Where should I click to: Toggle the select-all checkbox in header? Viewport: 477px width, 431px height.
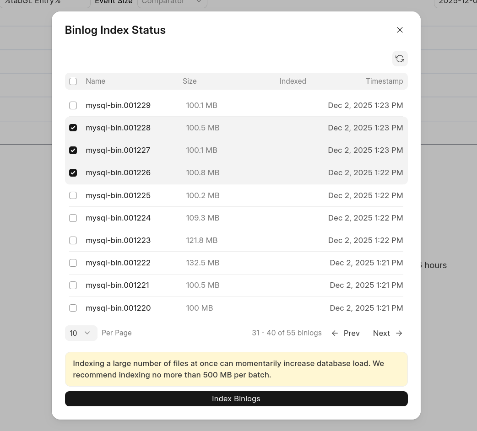click(x=73, y=81)
